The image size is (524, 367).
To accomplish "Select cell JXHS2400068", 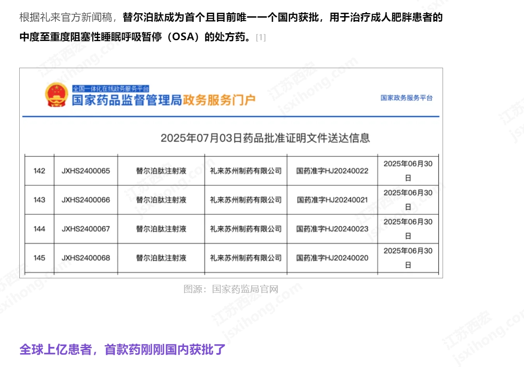I will (85, 258).
